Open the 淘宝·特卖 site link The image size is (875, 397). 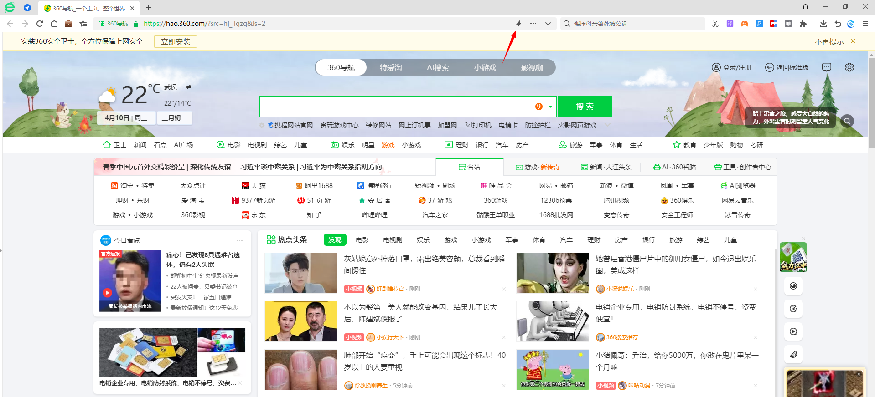[x=133, y=186]
